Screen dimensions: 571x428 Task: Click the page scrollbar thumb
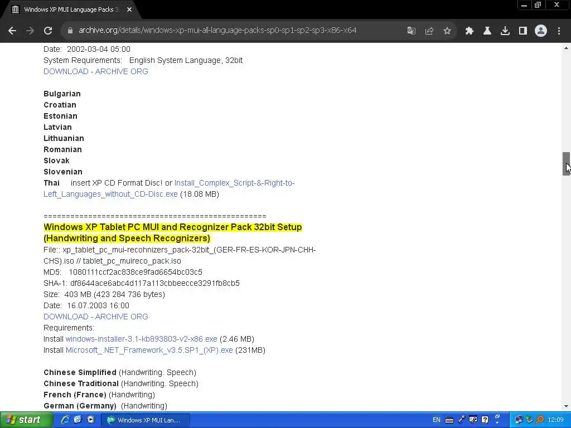(567, 164)
